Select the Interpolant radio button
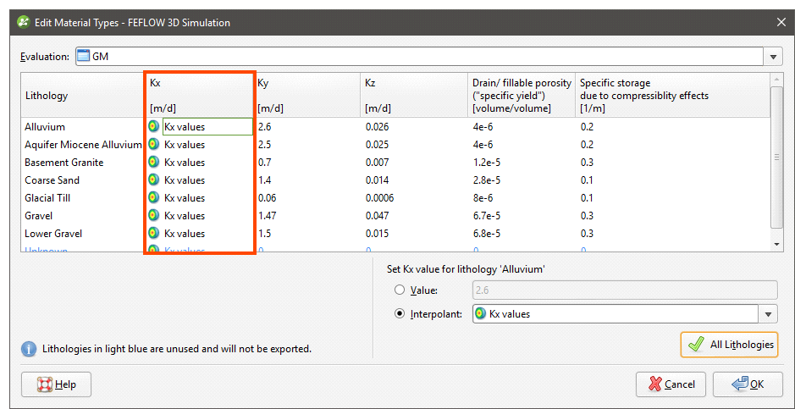Screen dimensions: 795x409 (x=400, y=314)
